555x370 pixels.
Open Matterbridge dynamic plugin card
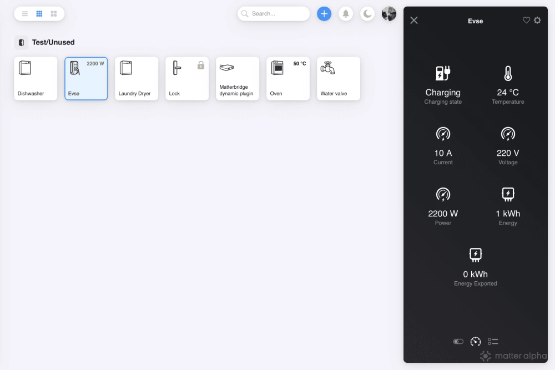click(x=238, y=79)
